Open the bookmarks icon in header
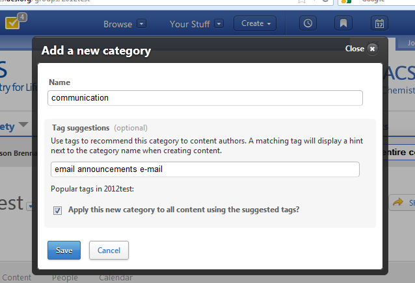 coord(343,23)
